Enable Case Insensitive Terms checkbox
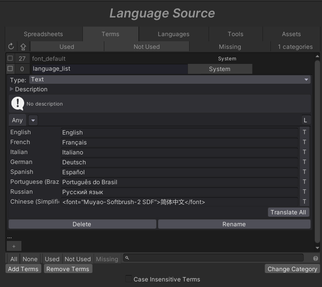This screenshot has height=287, width=322. click(128, 279)
